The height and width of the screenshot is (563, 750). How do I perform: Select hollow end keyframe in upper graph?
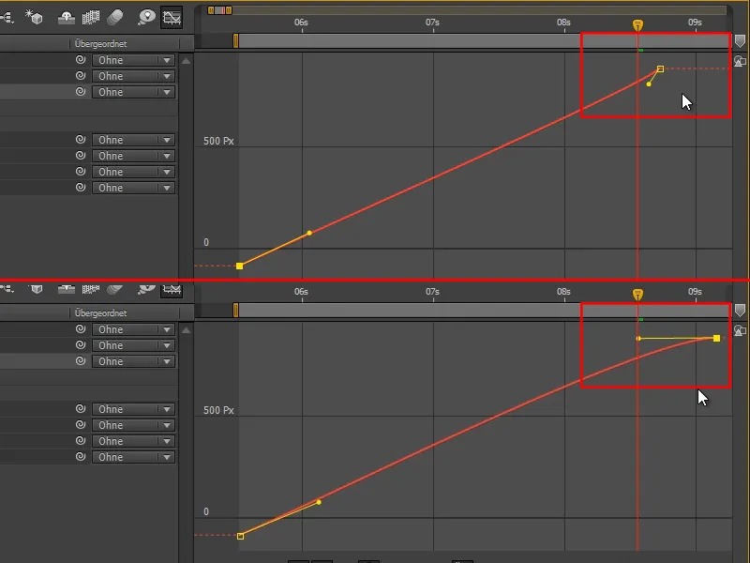661,68
